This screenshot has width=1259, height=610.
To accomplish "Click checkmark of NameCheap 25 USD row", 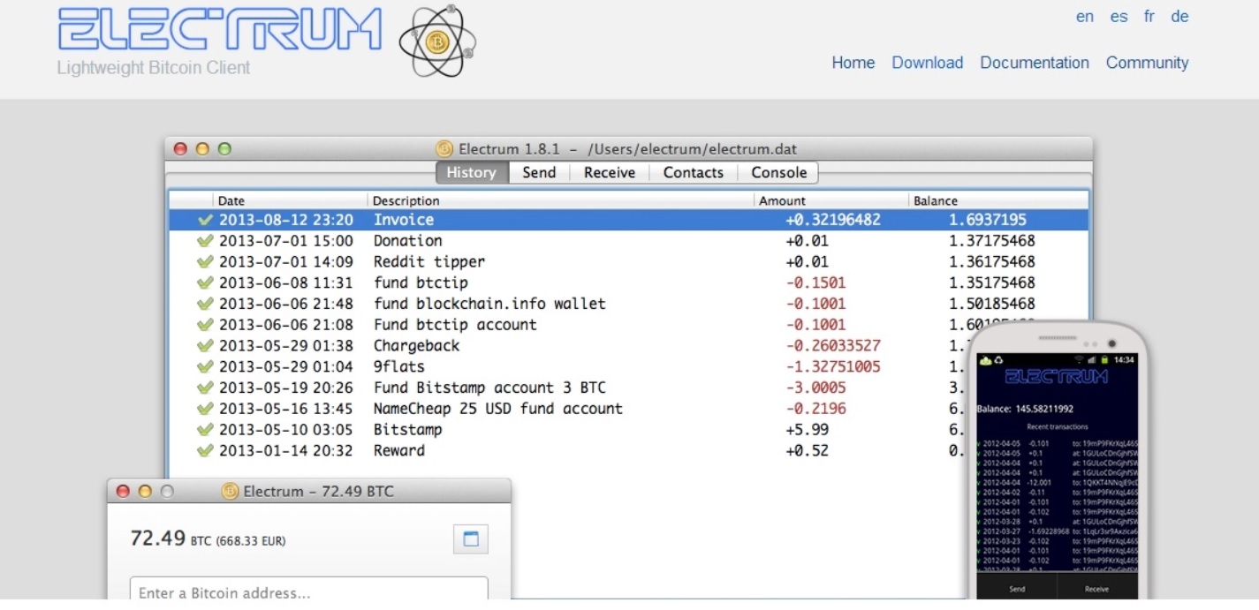I will (x=206, y=409).
